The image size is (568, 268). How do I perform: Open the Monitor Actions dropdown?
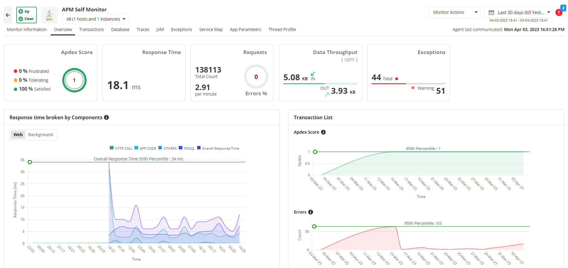click(454, 12)
